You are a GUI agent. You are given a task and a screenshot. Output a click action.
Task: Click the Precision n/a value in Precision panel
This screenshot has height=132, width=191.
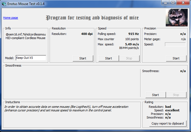pos(183,34)
